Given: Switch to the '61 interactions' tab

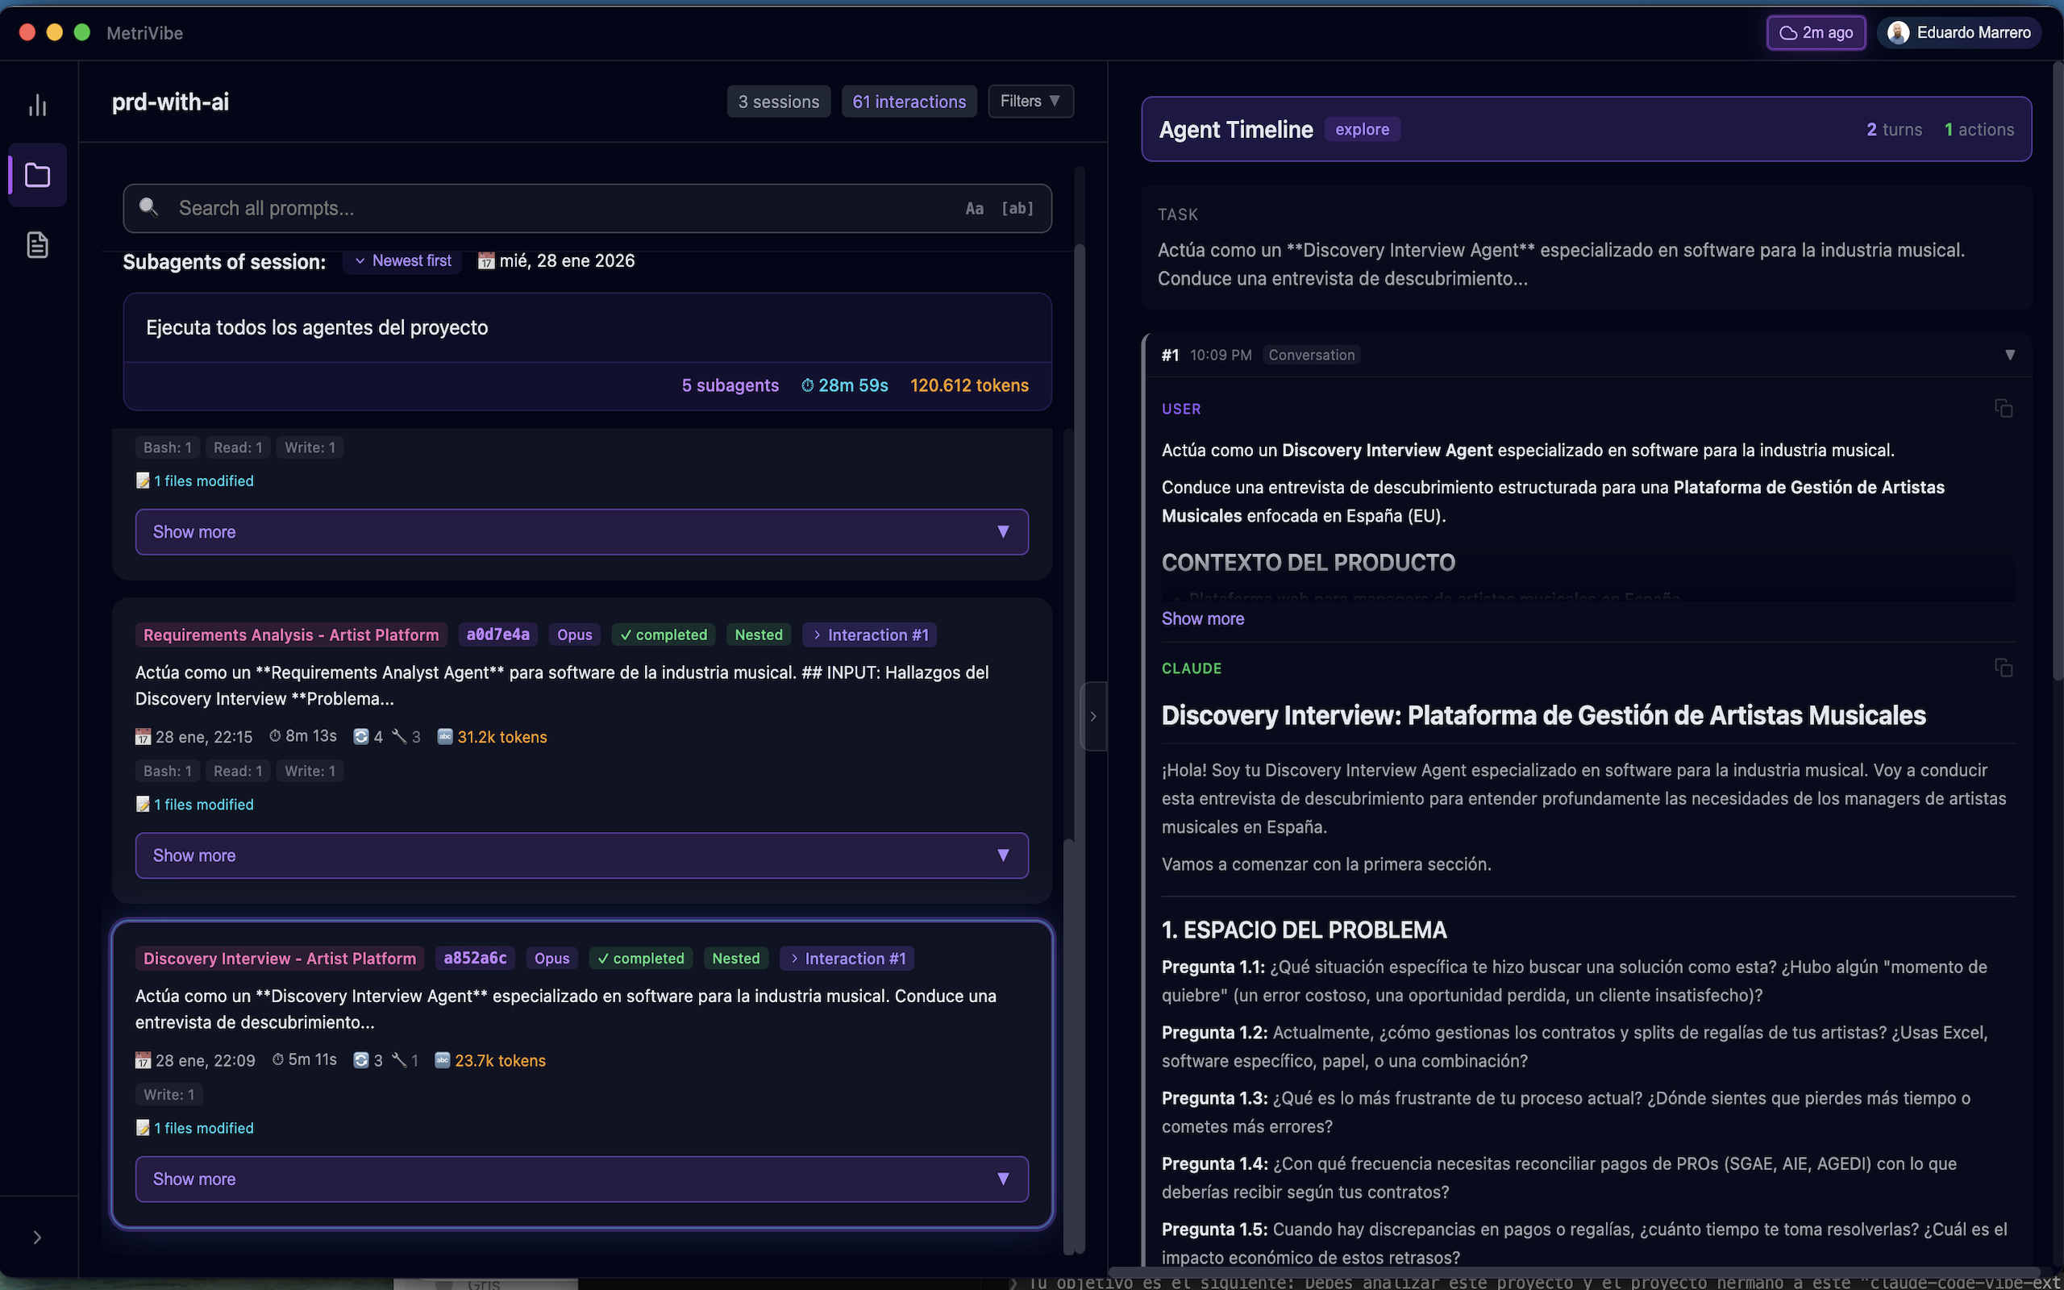Looking at the screenshot, I should (909, 101).
